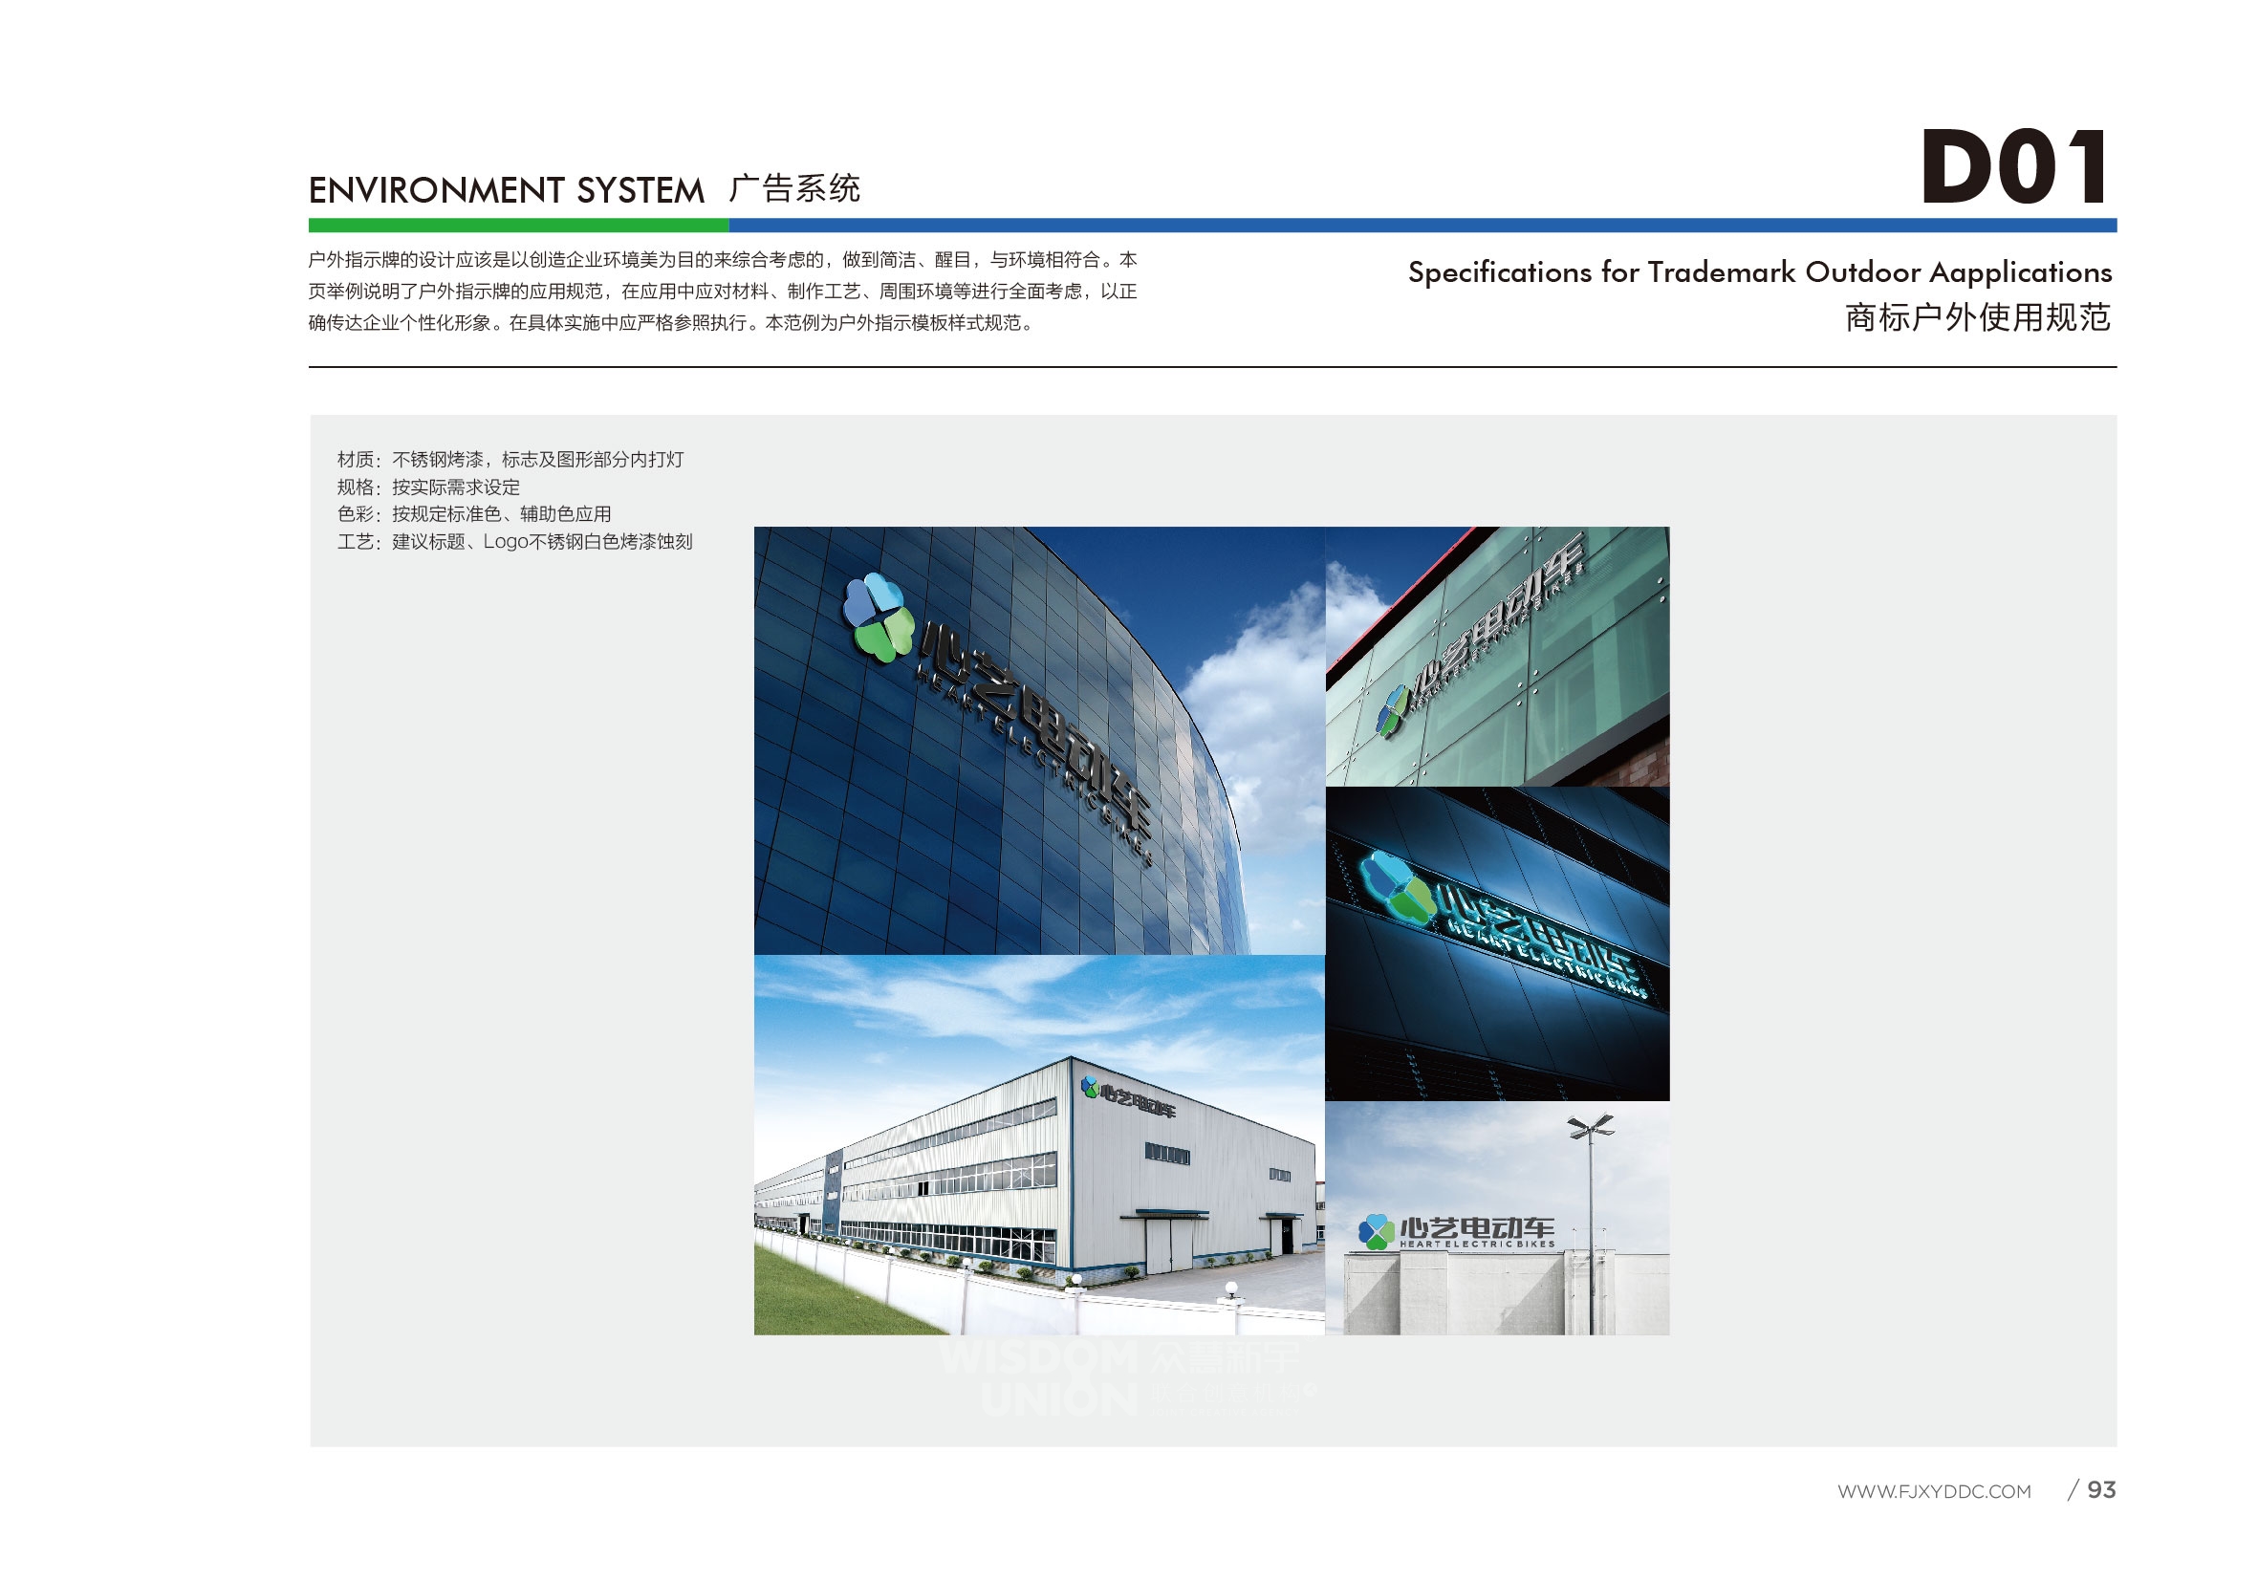The image size is (2258, 1581).
Task: Open the large blue glass building photo
Action: pyautogui.click(x=1039, y=741)
